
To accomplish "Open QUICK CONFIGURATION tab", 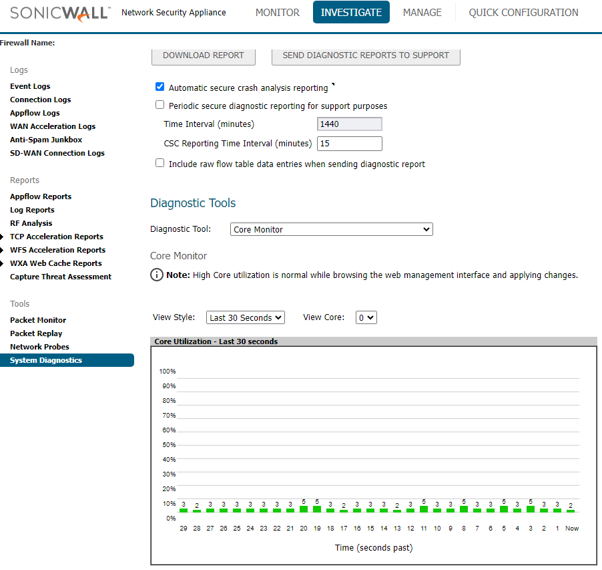I will pyautogui.click(x=524, y=13).
